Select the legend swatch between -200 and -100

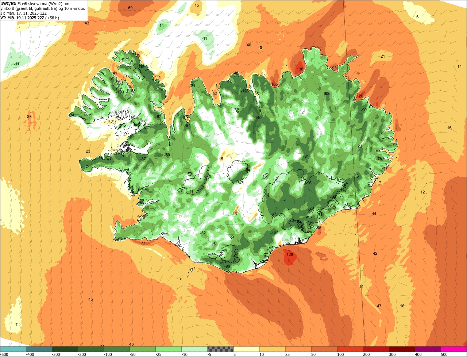[90, 349]
